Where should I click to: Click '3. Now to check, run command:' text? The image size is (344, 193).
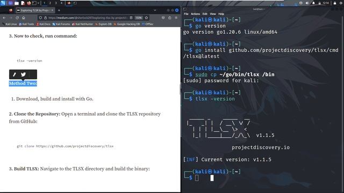point(43,36)
